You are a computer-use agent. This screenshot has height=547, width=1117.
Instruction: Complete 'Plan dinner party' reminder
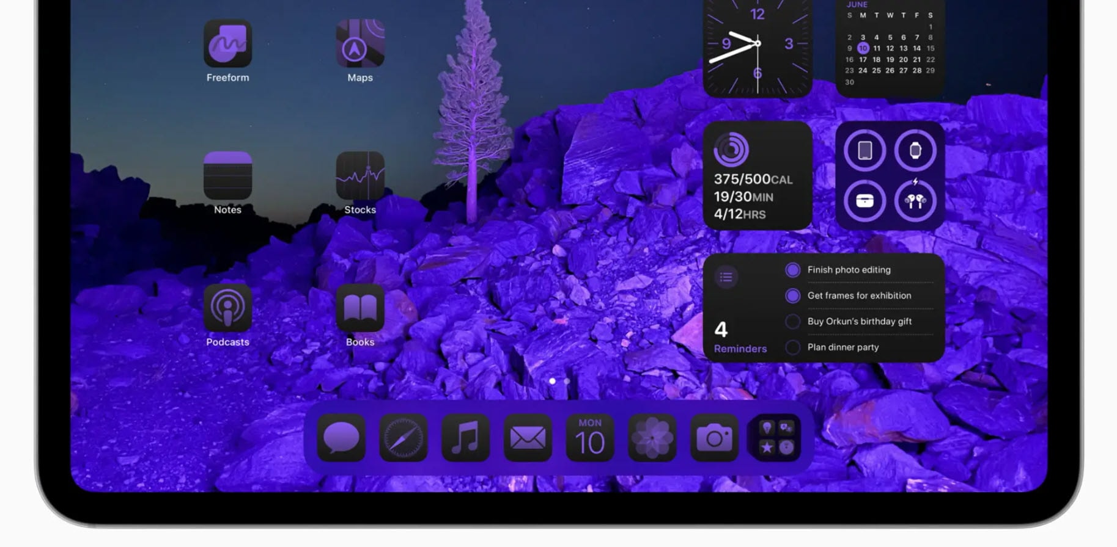792,347
